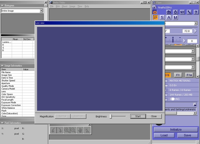Collapse the Image Information panel
This screenshot has height=144, width=200.
coord(2,66)
